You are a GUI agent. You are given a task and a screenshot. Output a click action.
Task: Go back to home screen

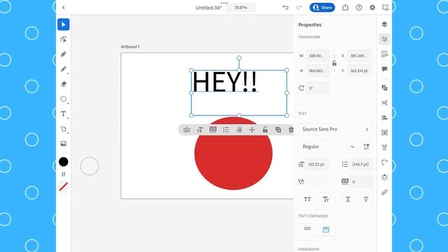pyautogui.click(x=64, y=8)
